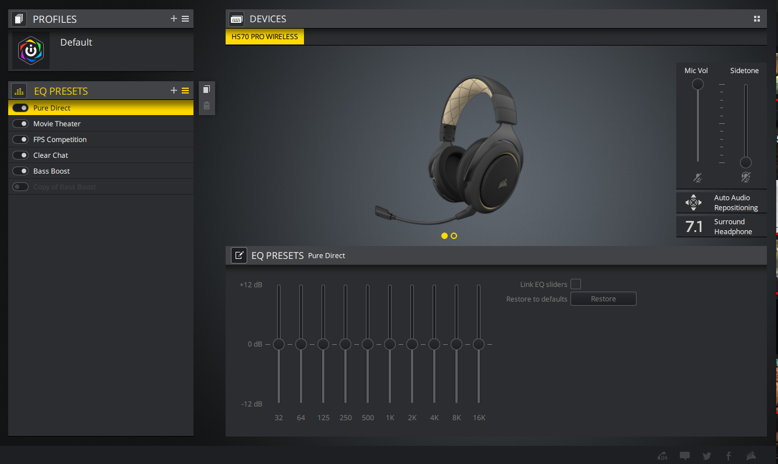
Task: Click the EQ Presets edit pencil icon
Action: pos(239,255)
